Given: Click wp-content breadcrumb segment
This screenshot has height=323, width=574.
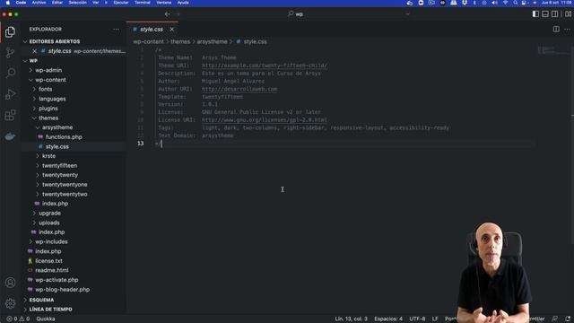Looking at the screenshot, I should pos(148,42).
